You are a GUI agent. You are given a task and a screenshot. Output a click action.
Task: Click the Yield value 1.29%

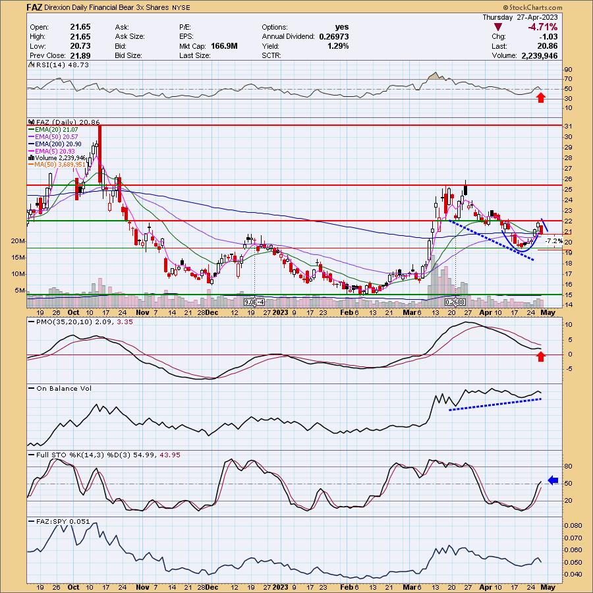[339, 45]
